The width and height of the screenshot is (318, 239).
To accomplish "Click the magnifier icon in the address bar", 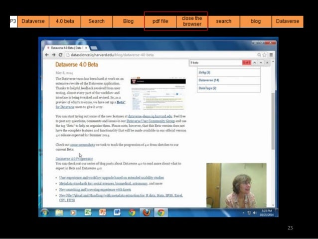I will (x=259, y=55).
